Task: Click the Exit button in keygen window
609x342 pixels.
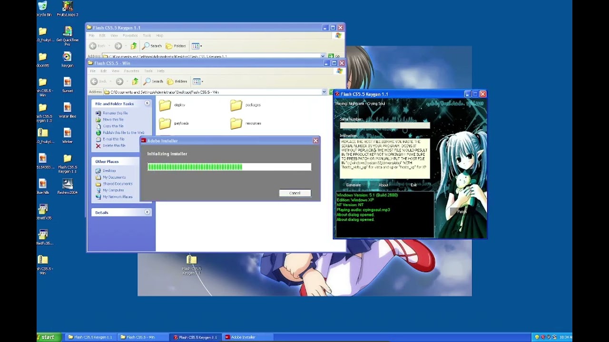Action: 413,185
